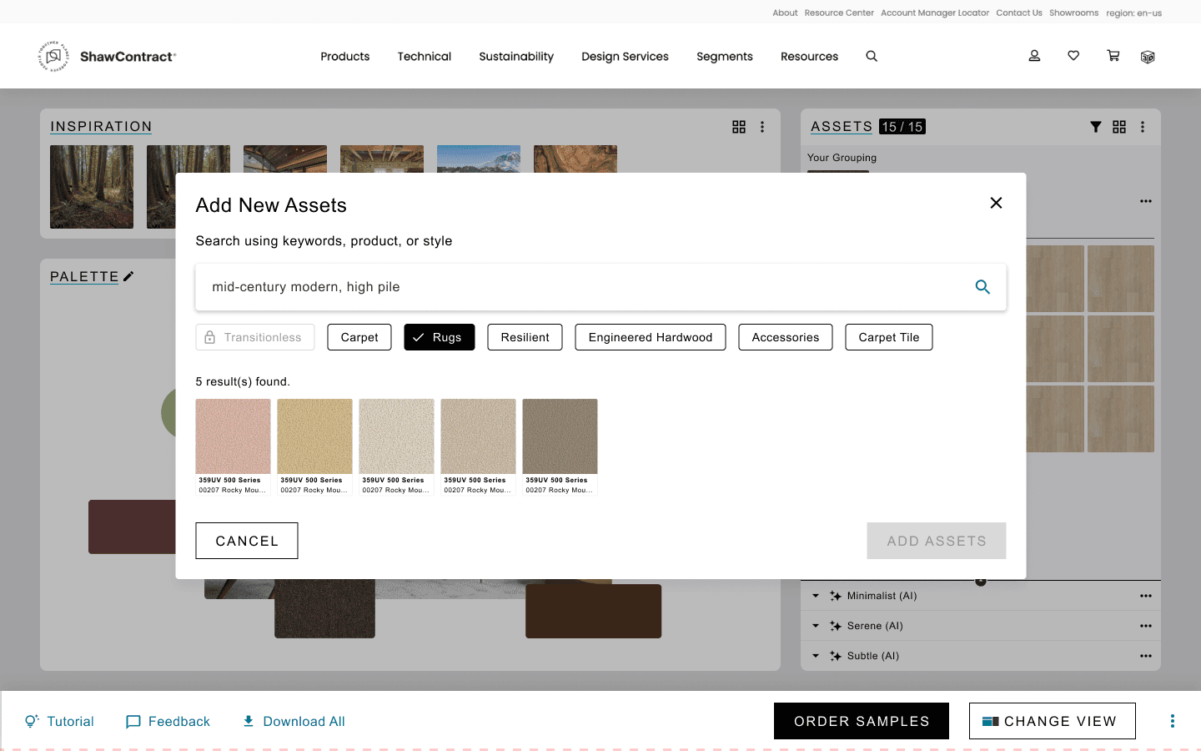Expand the Minimalist (AI) group
1201x751 pixels.
coord(816,596)
